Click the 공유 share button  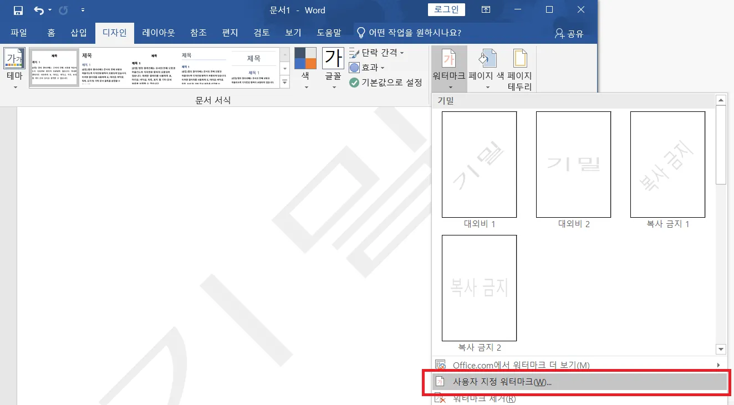point(569,33)
